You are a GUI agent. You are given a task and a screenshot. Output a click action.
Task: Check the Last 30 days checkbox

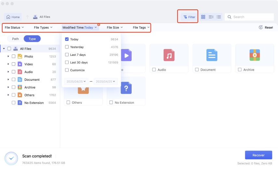click(x=67, y=62)
